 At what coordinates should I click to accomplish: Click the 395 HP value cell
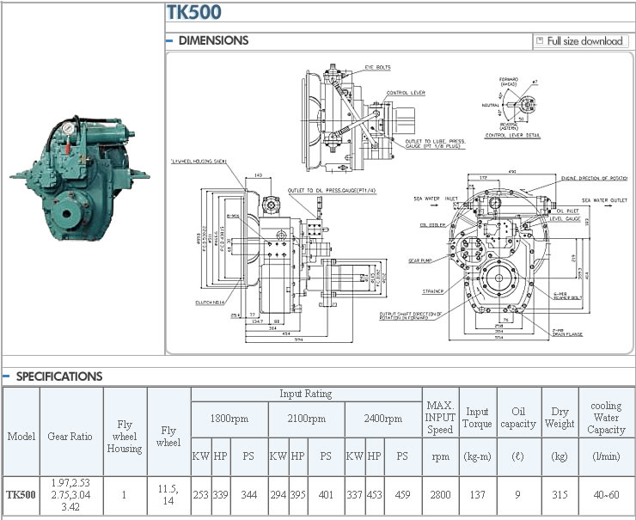pyautogui.click(x=297, y=495)
